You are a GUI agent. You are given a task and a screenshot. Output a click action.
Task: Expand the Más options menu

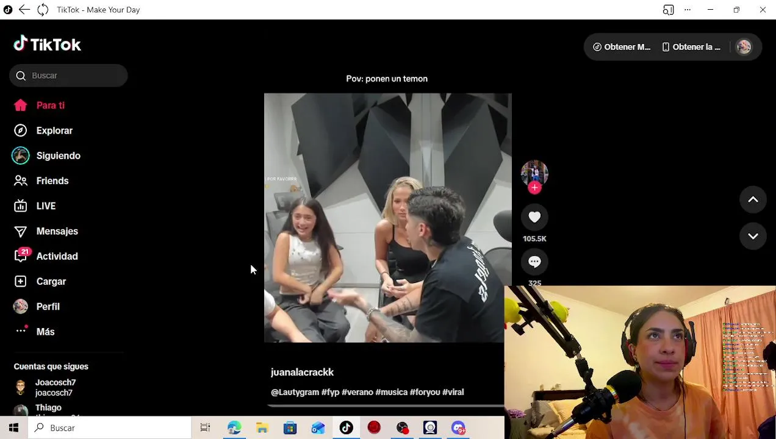(x=34, y=332)
